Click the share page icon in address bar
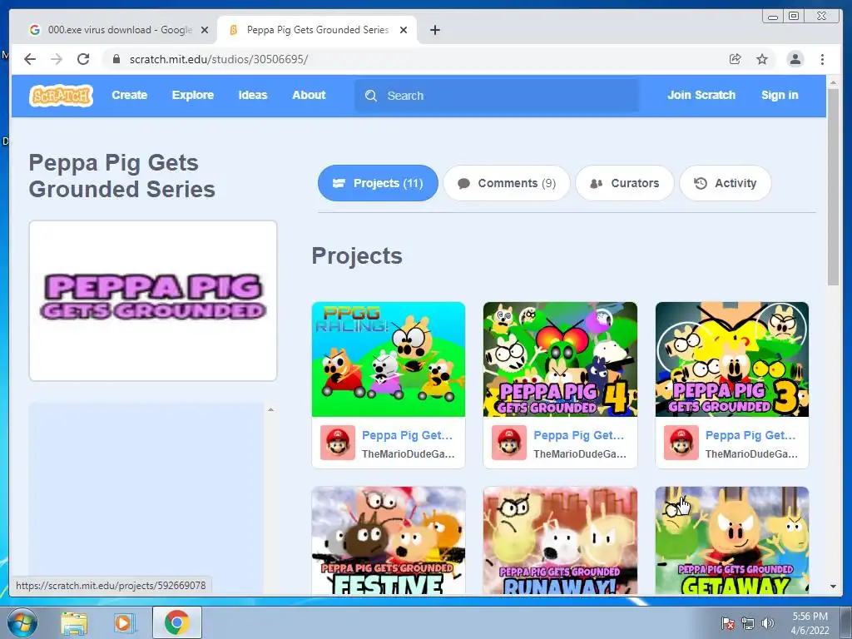 point(736,59)
